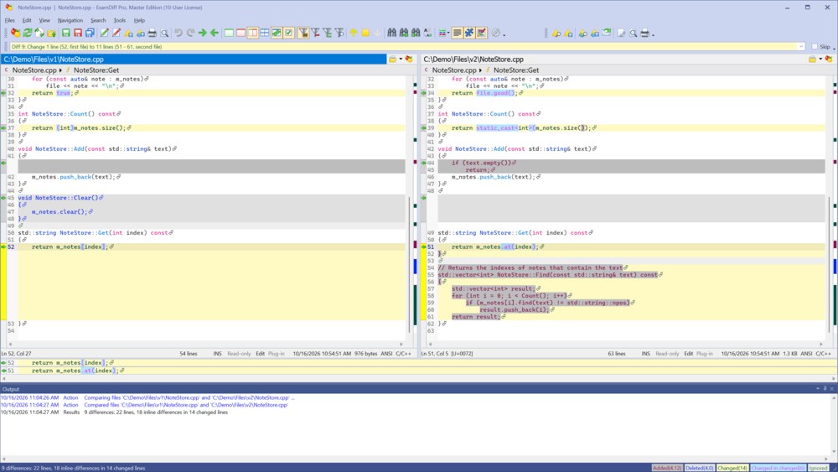Toggle the second filter funnel button

pyautogui.click(x=315, y=34)
